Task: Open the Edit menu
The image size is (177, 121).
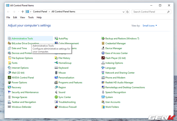Action: pos(15,17)
